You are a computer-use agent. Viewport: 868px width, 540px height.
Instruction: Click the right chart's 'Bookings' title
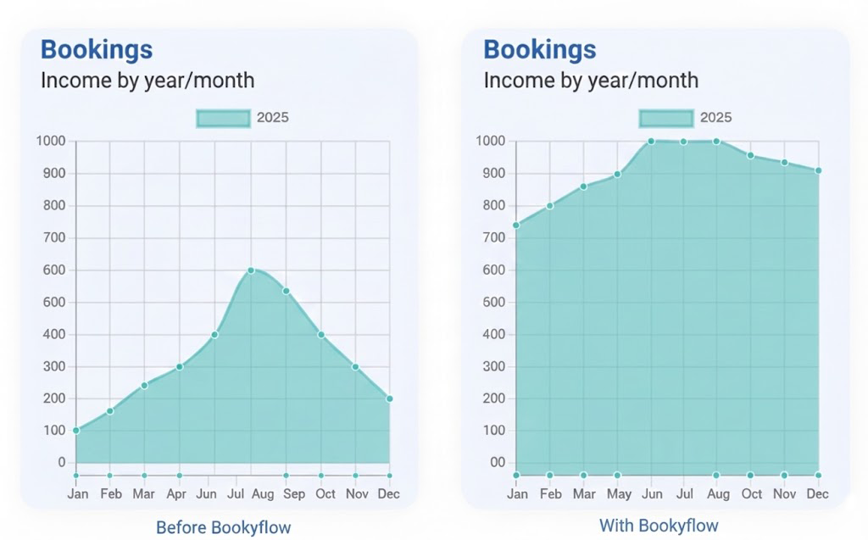click(x=540, y=49)
